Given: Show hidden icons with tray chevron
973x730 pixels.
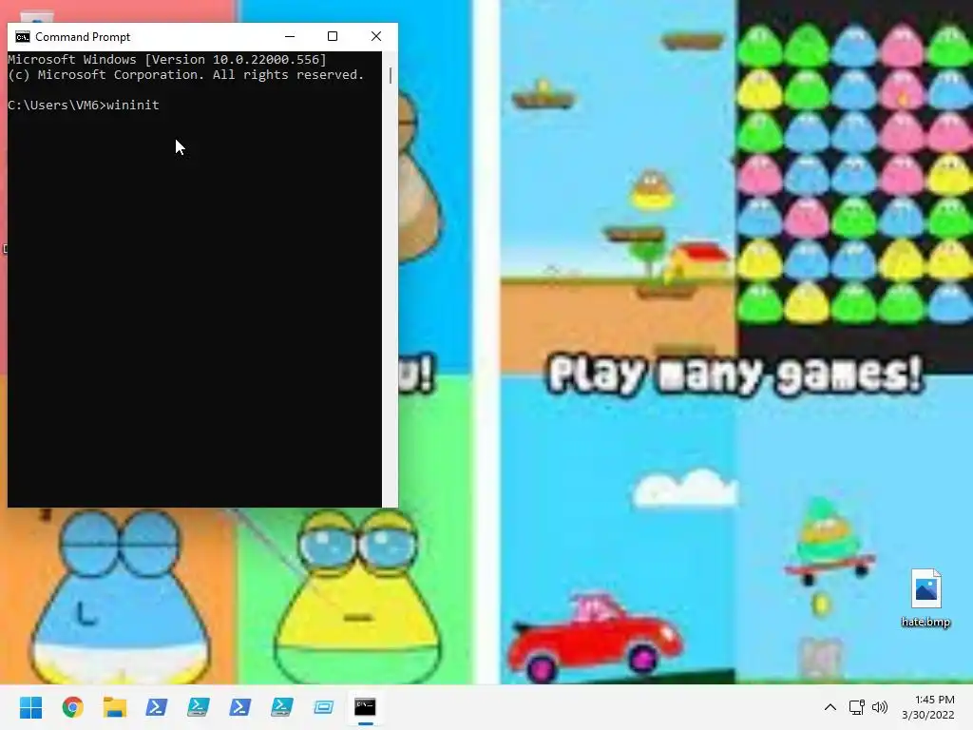Looking at the screenshot, I should (x=830, y=707).
